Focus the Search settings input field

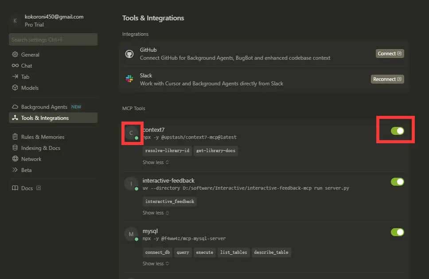click(53, 40)
